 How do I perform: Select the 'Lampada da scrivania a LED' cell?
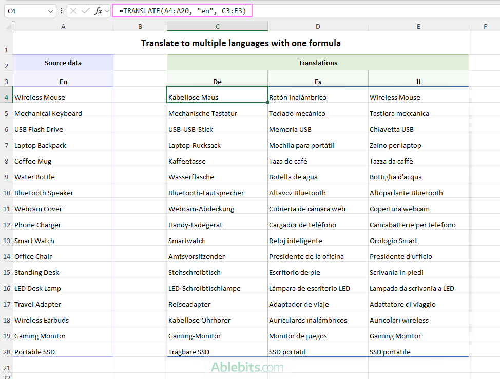(x=418, y=285)
